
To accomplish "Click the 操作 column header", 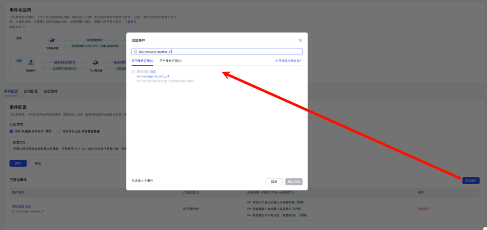I will click(x=421, y=193).
